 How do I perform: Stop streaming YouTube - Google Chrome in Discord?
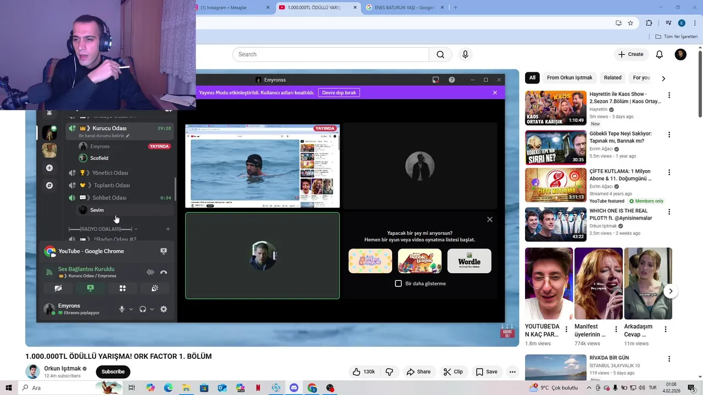(163, 251)
